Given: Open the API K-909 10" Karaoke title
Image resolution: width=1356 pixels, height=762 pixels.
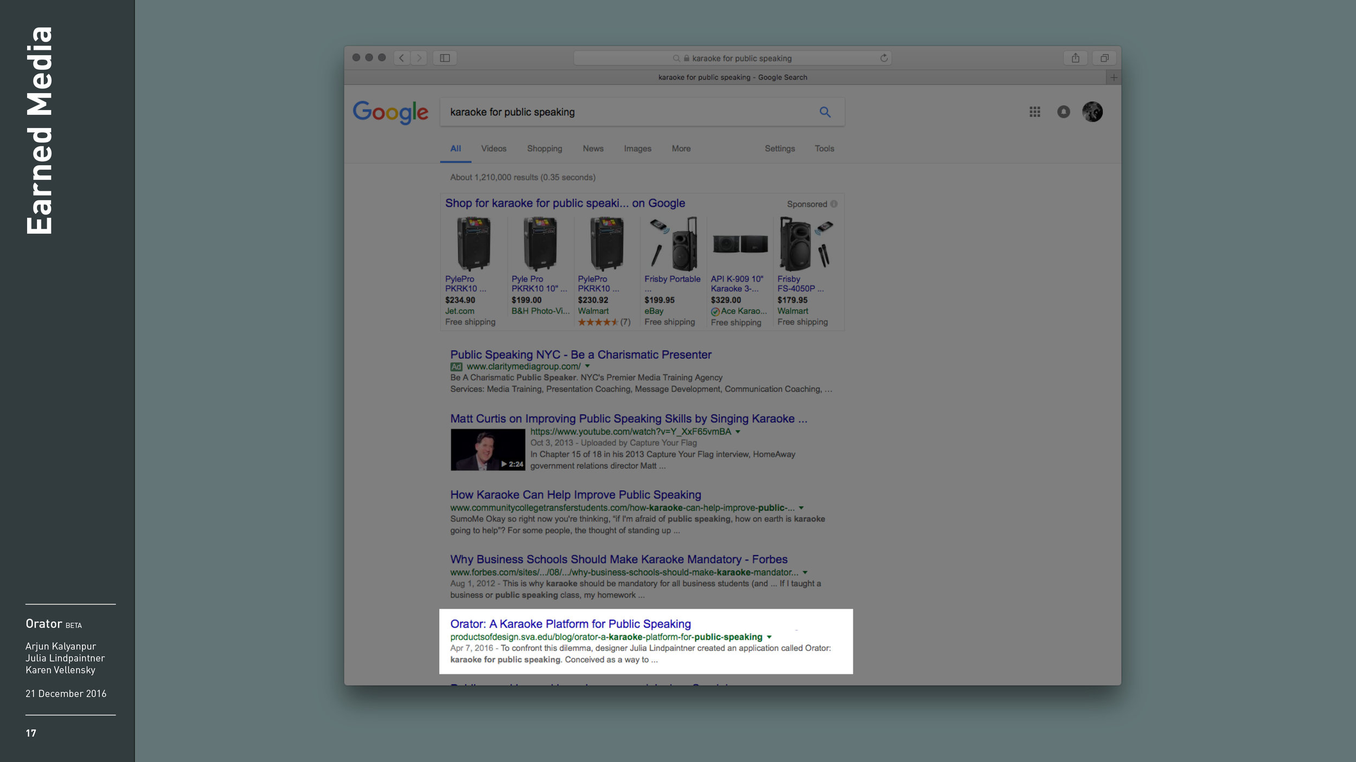Looking at the screenshot, I should pos(737,284).
